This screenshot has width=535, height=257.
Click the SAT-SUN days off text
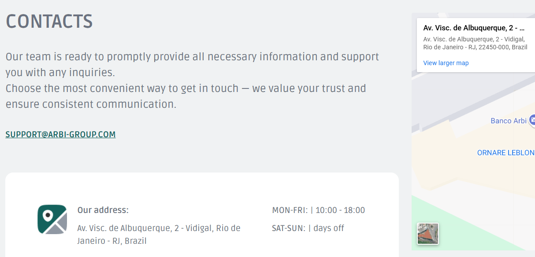(308, 228)
